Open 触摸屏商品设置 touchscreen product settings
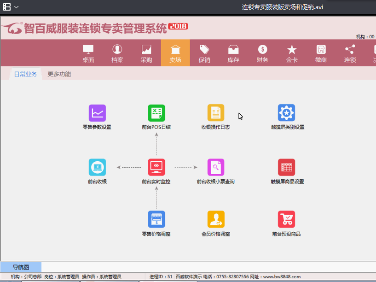The width and height of the screenshot is (376, 282). [287, 167]
